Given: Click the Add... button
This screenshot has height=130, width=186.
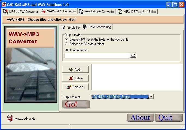Looking at the screenshot, I should (x=75, y=69).
